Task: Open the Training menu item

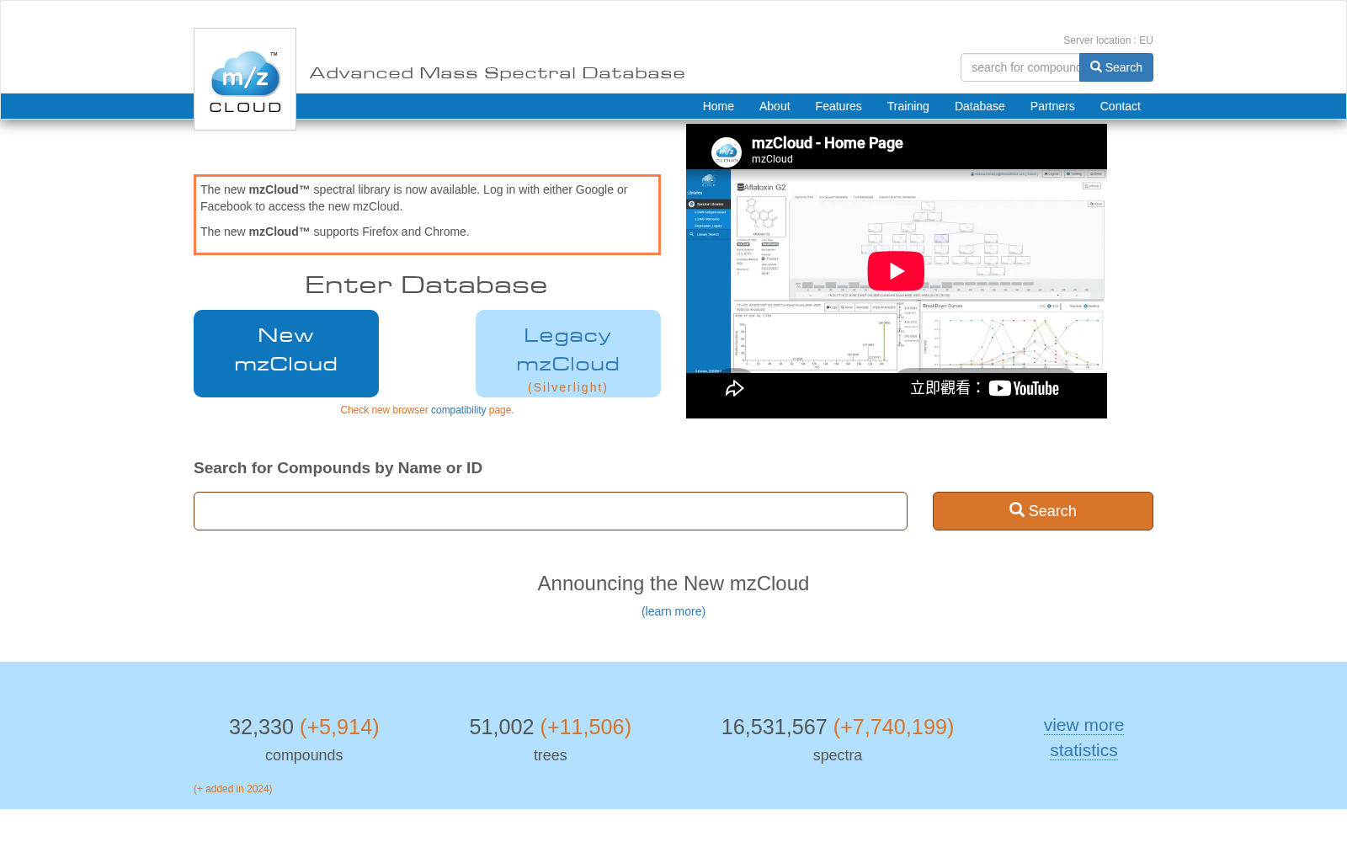Action: [x=908, y=106]
